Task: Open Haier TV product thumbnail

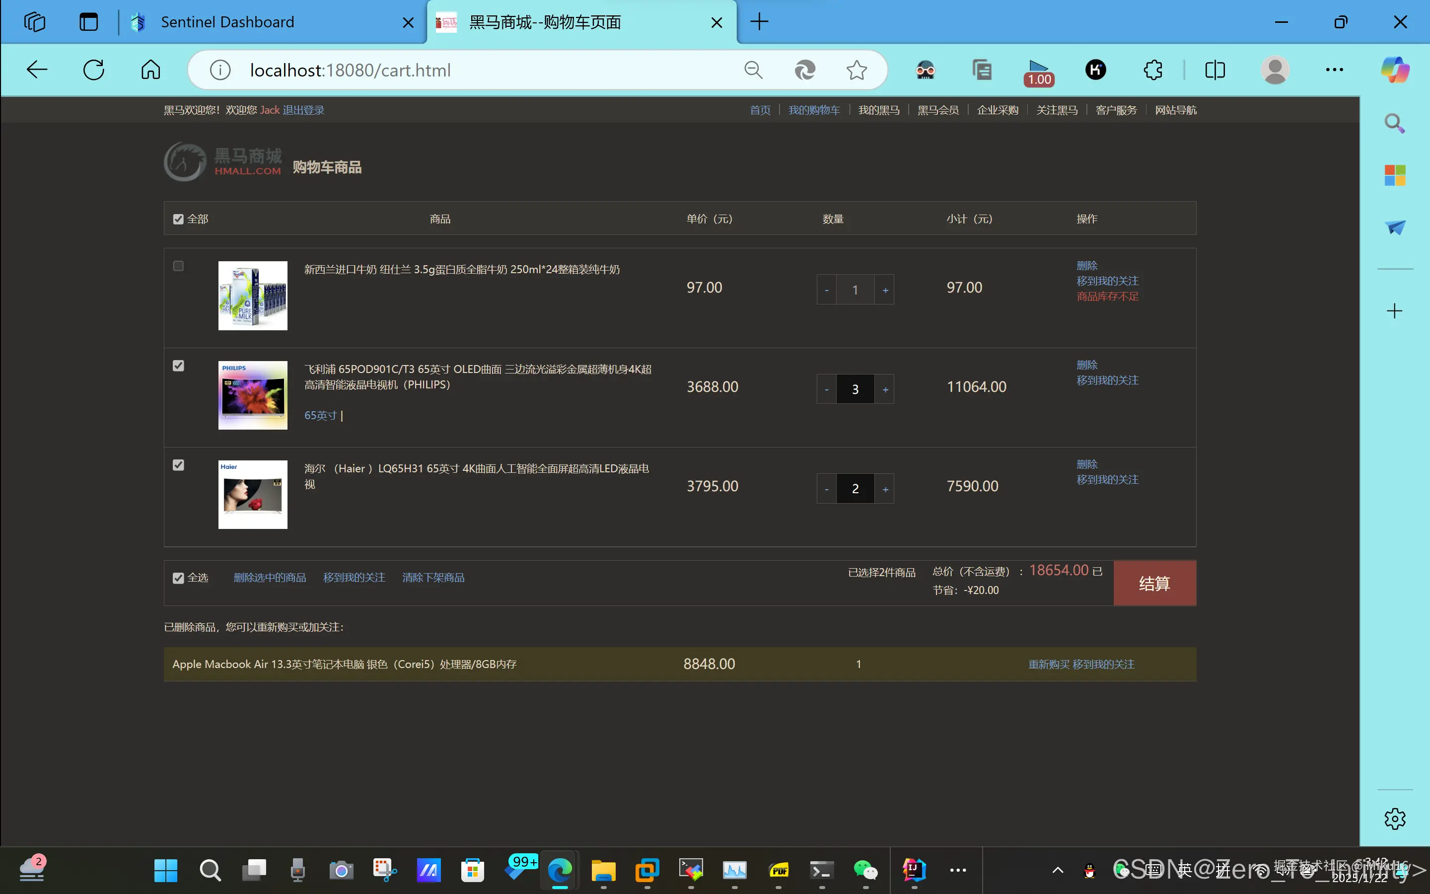Action: click(x=253, y=494)
